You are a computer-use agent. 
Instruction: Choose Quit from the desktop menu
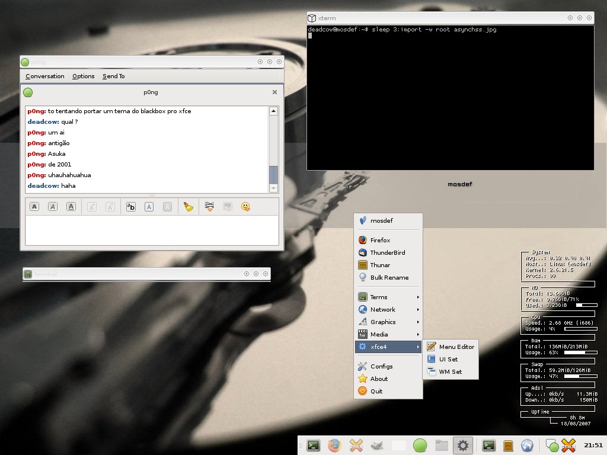(388, 391)
